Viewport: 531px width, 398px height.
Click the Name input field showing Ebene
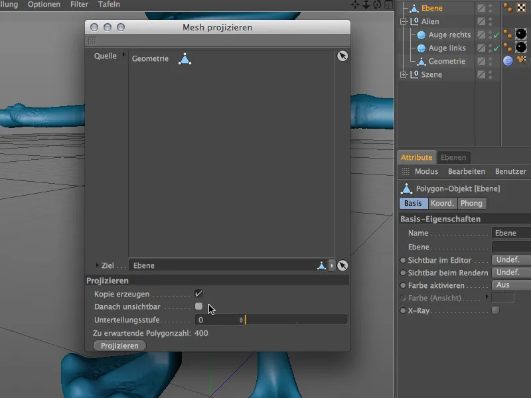[511, 233]
